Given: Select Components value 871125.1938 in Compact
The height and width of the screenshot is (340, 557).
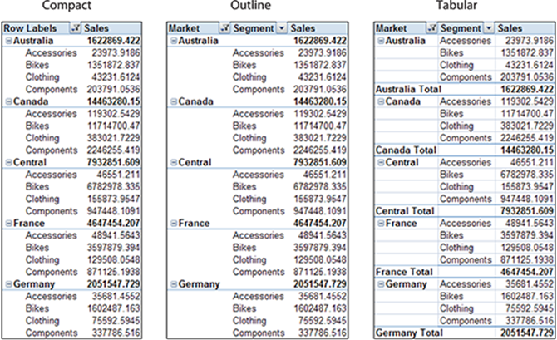Looking at the screenshot, I should pyautogui.click(x=114, y=272).
